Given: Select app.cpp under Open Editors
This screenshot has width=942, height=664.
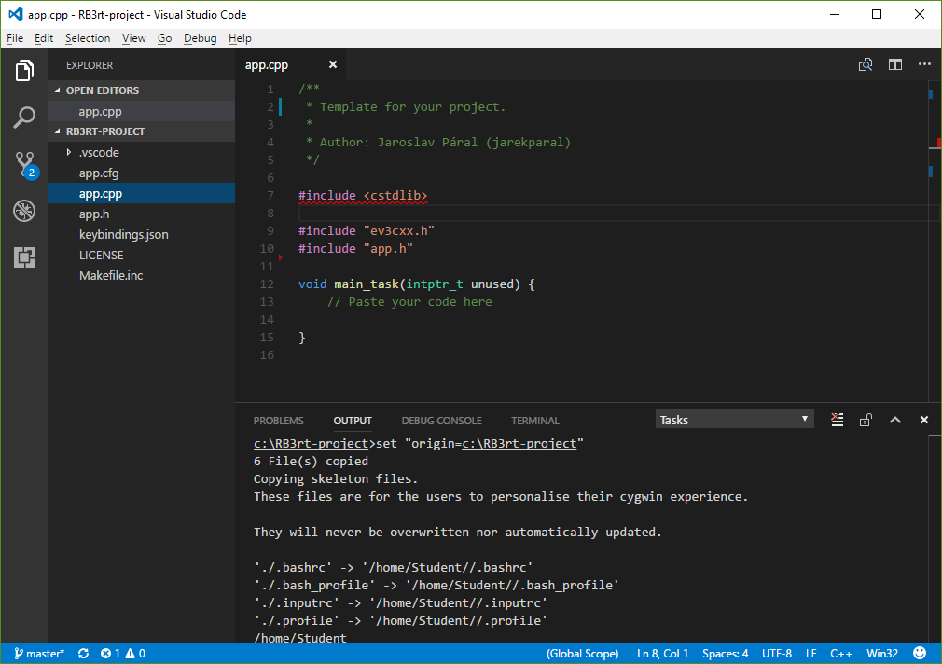Looking at the screenshot, I should click(141, 112).
